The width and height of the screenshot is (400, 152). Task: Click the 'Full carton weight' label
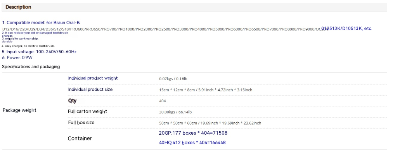click(x=88, y=111)
